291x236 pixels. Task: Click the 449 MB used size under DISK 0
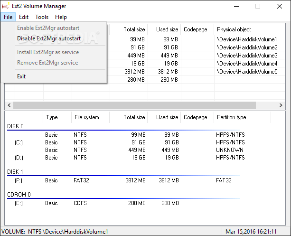click(170, 150)
